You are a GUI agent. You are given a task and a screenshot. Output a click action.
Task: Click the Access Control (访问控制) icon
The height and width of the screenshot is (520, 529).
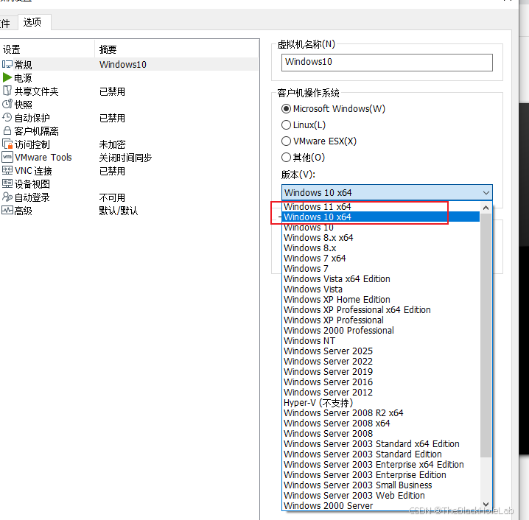point(7,144)
